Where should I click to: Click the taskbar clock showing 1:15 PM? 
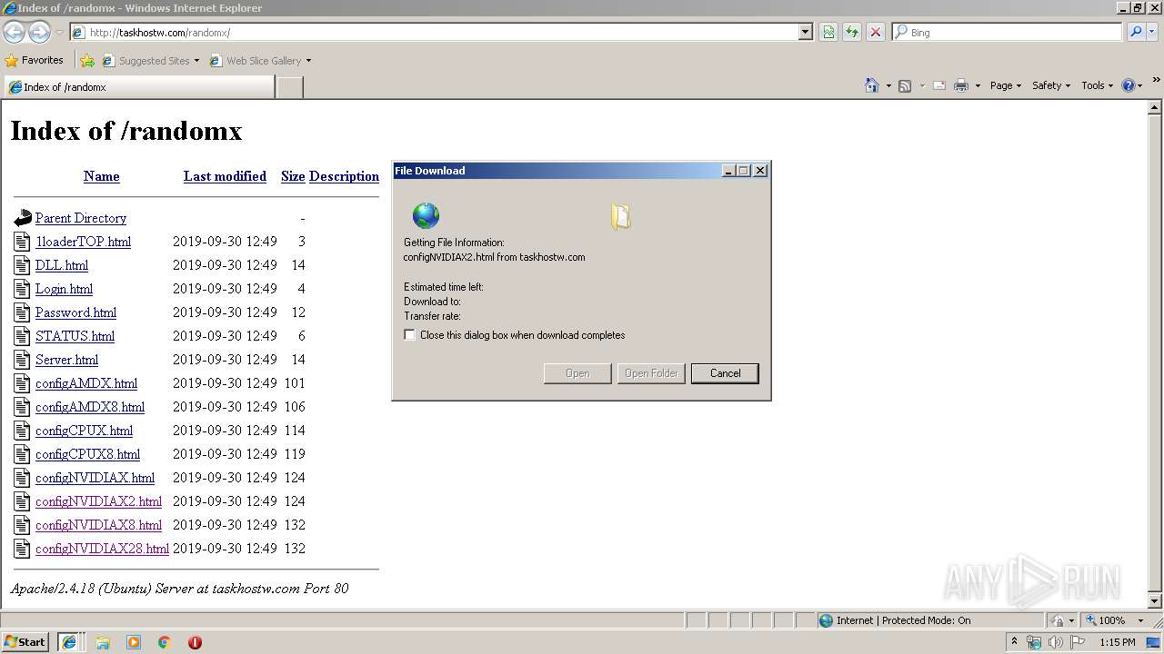click(x=1118, y=642)
